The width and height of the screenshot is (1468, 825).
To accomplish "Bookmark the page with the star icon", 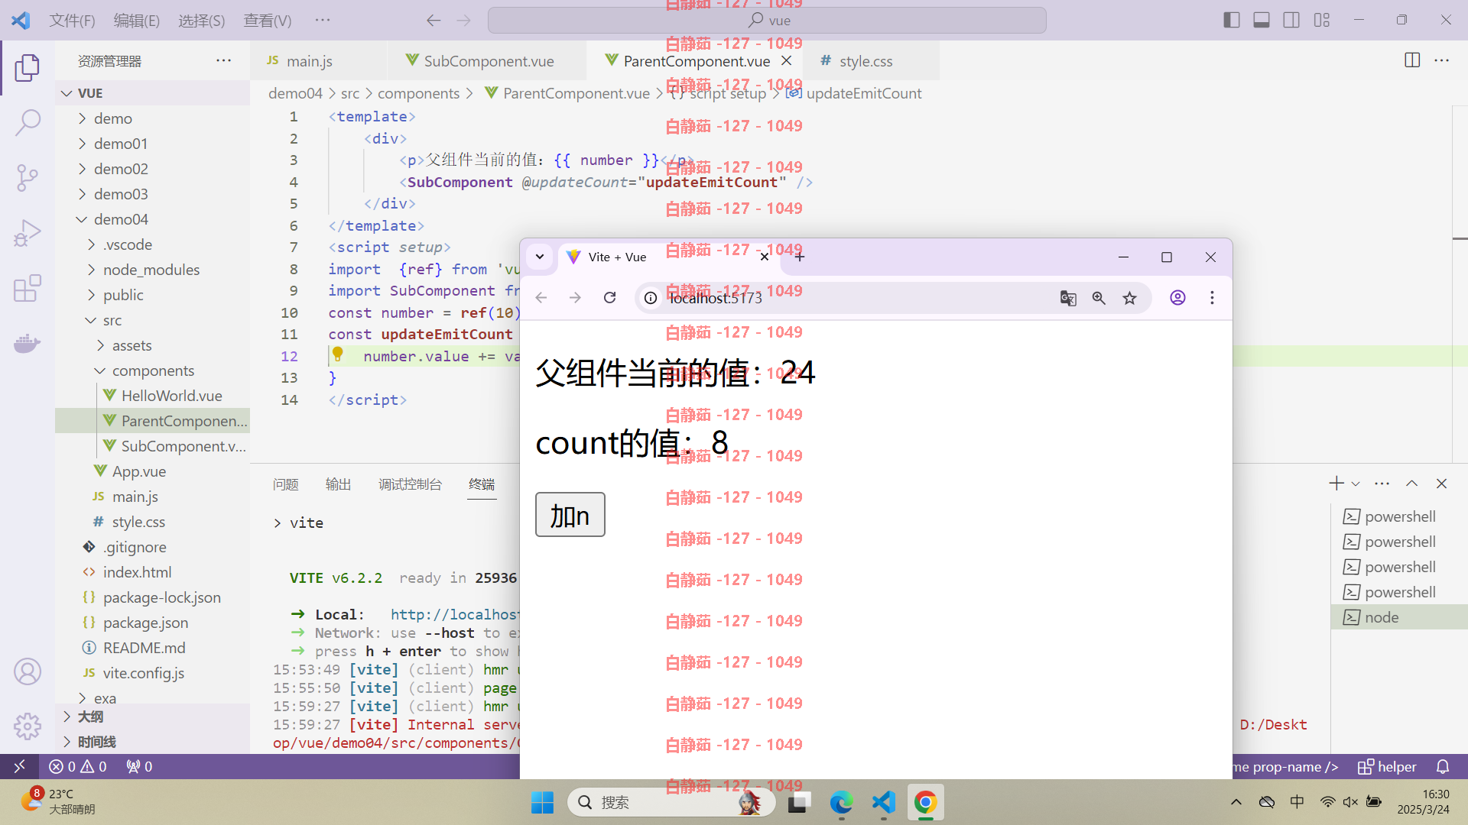I will coord(1129,298).
